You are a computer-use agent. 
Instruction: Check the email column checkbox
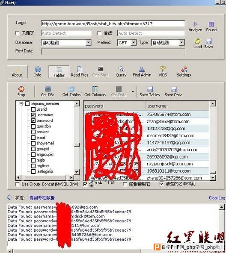(x=33, y=138)
